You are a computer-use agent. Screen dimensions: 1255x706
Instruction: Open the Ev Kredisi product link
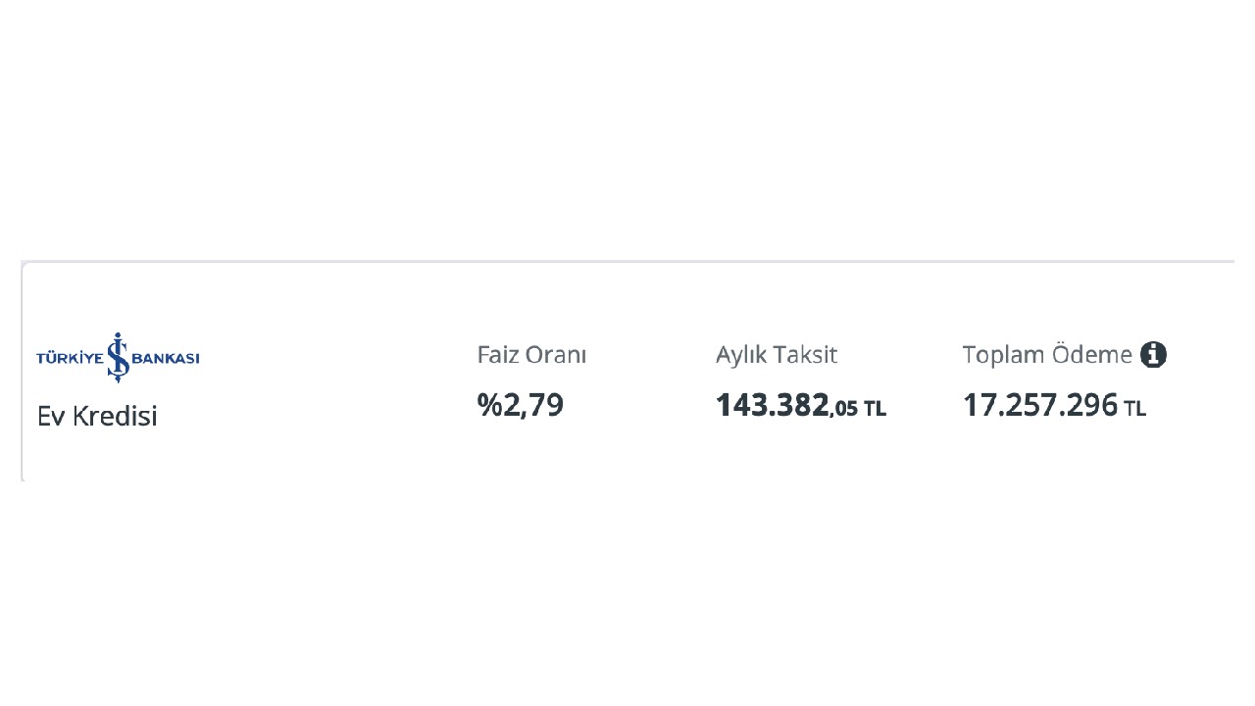[97, 416]
